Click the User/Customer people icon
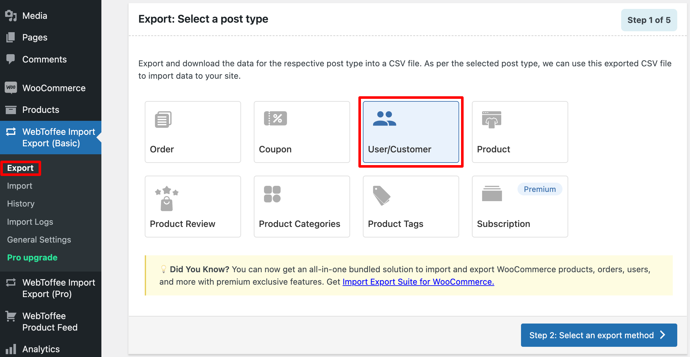690x357 pixels. coord(385,119)
